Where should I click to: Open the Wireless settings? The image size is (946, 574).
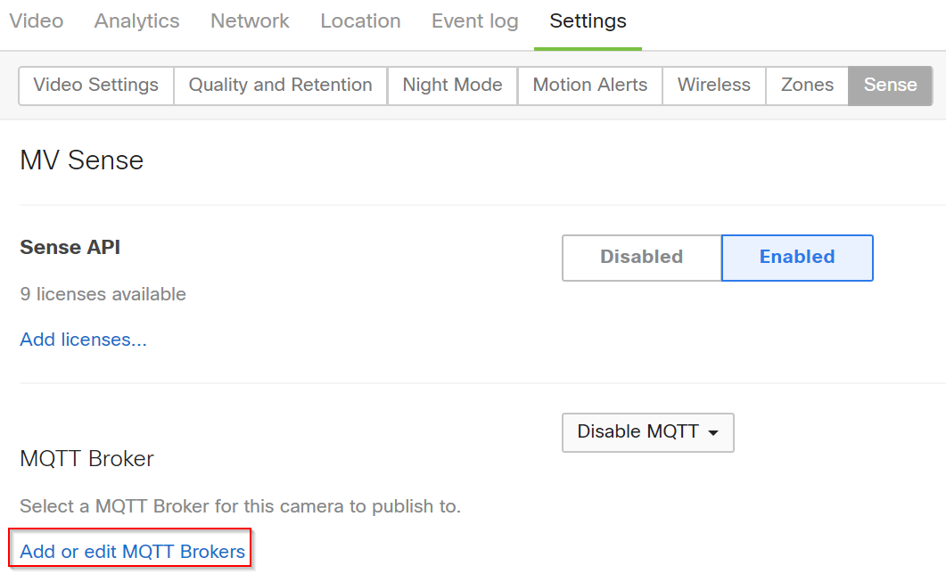[x=713, y=85]
